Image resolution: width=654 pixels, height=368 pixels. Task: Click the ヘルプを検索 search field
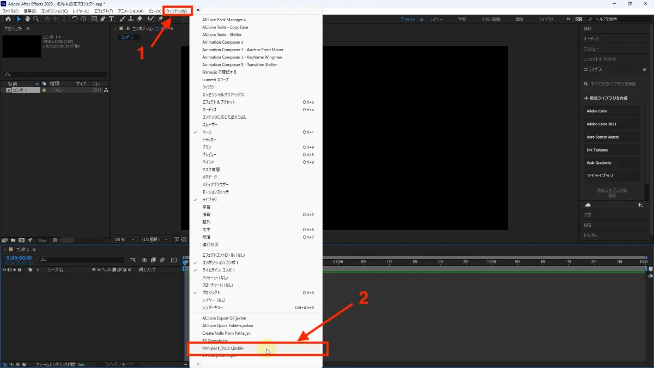[619, 19]
